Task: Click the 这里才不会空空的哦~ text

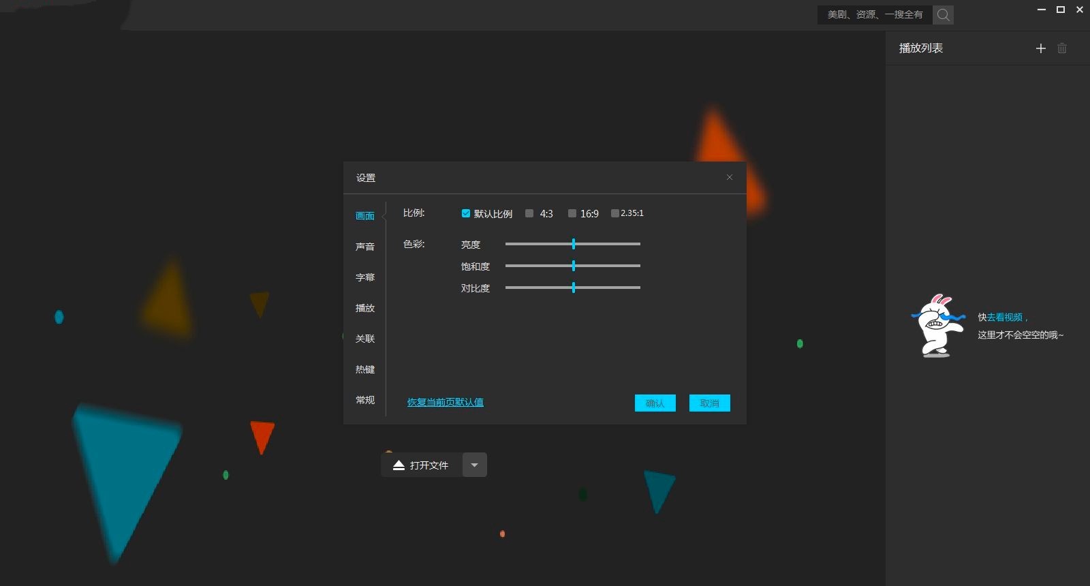Action: point(1021,335)
